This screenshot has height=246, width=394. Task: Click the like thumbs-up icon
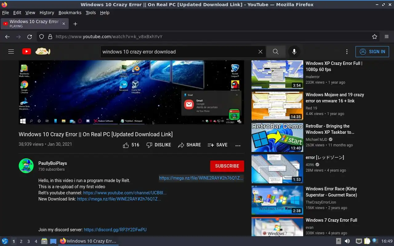pos(126,145)
